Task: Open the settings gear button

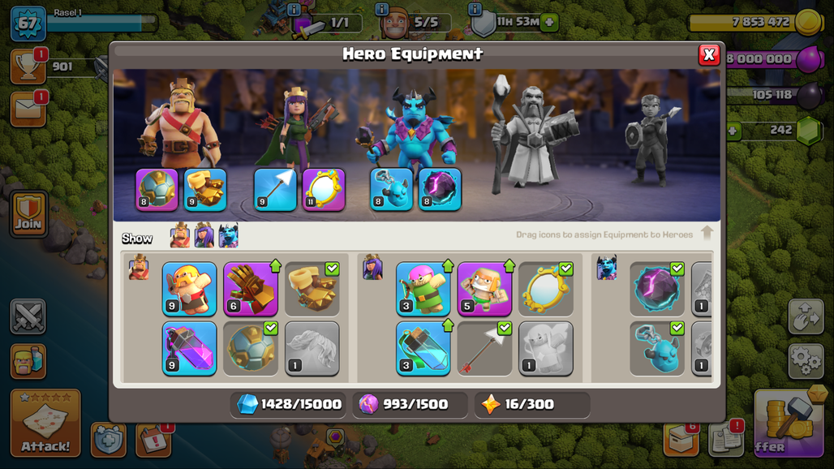Action: click(x=806, y=361)
